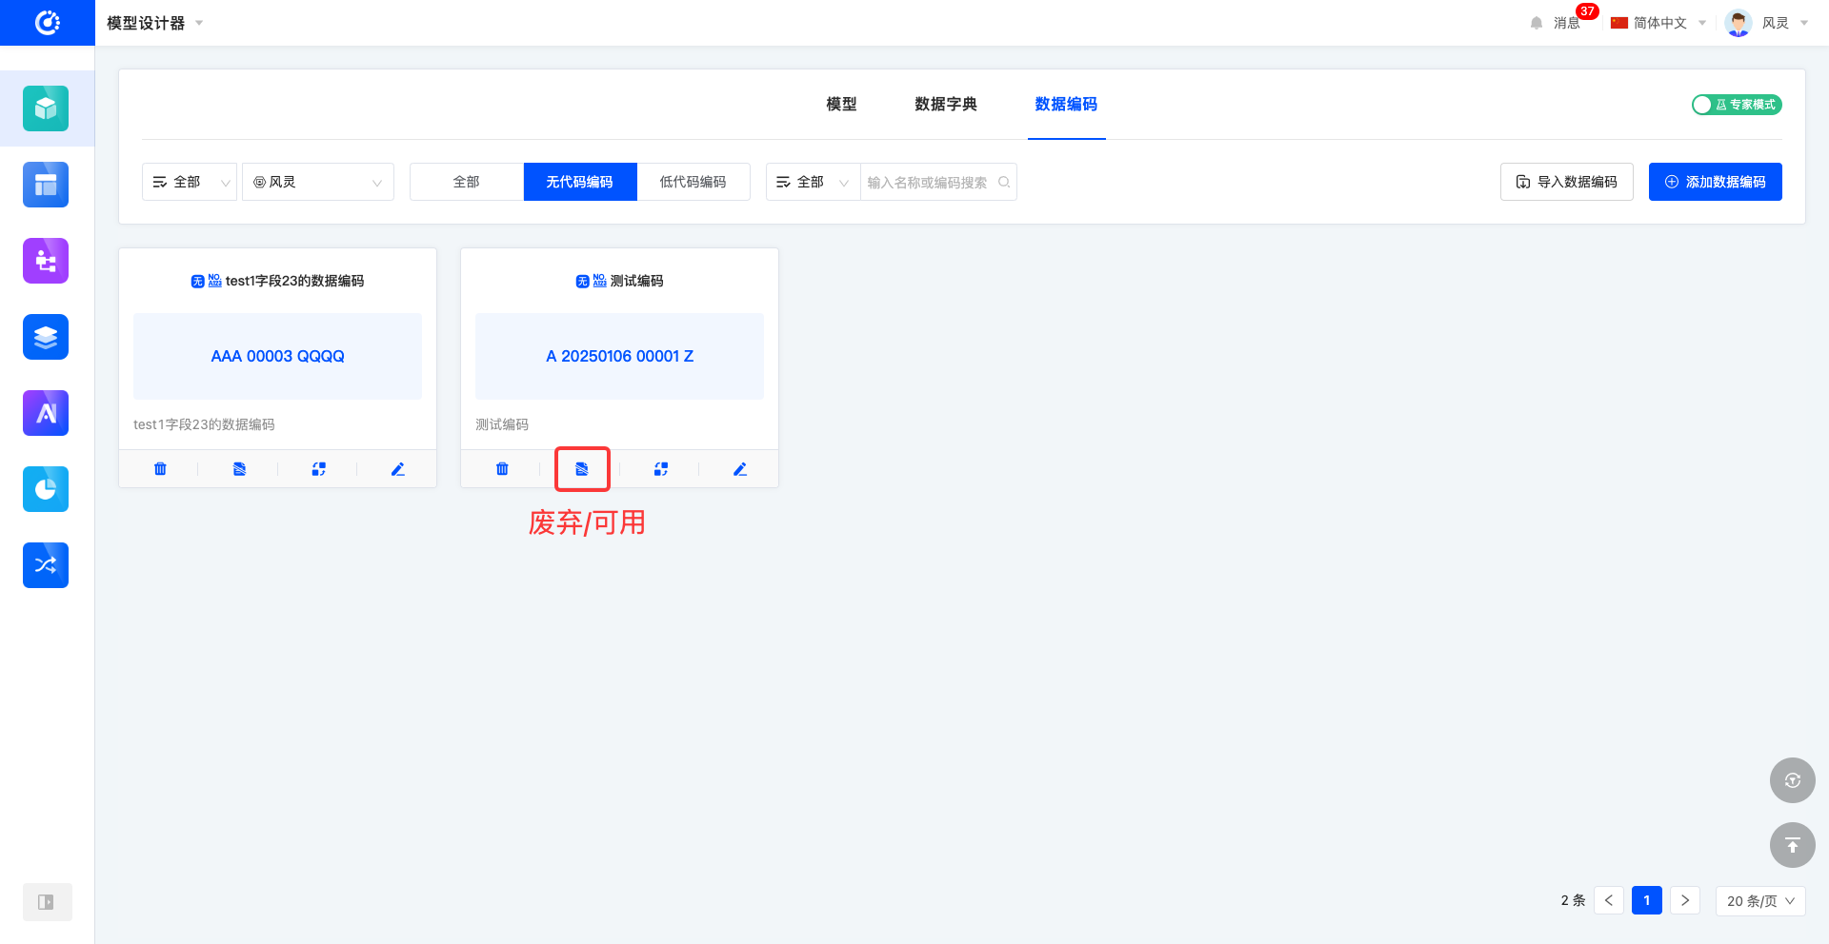This screenshot has width=1829, height=944.
Task: Open the purple workflow icon in sidebar
Action: coord(46,261)
